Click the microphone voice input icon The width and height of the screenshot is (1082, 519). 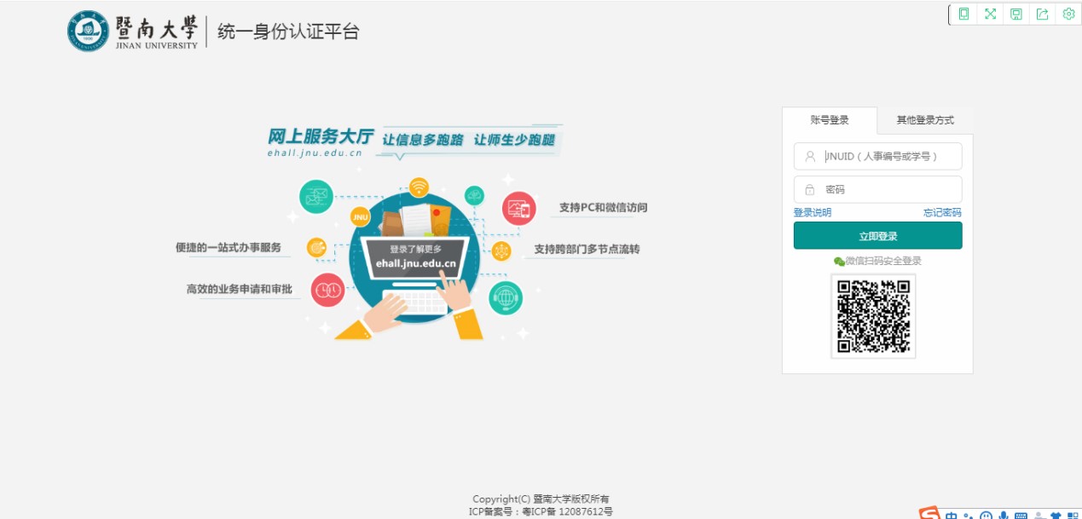point(1004,516)
